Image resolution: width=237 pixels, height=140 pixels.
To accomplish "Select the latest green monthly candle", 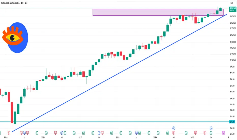I will tap(220, 9).
